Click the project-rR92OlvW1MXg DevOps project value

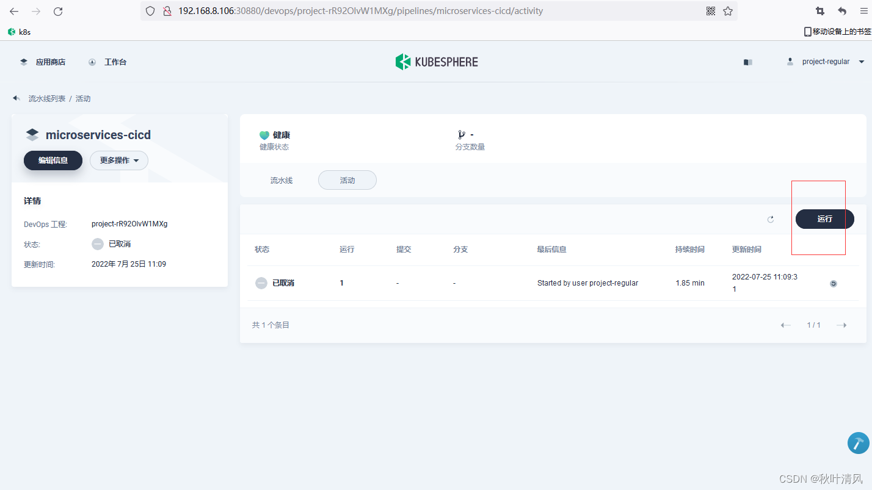[x=129, y=224]
